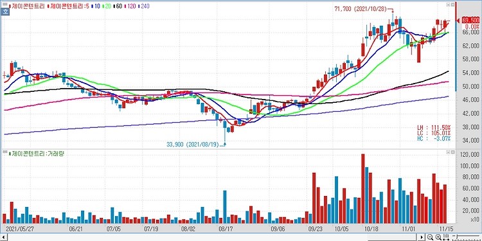This screenshot has width=482, height=241.
Task: Click the scrollbar right arrow button
Action: point(422,237)
